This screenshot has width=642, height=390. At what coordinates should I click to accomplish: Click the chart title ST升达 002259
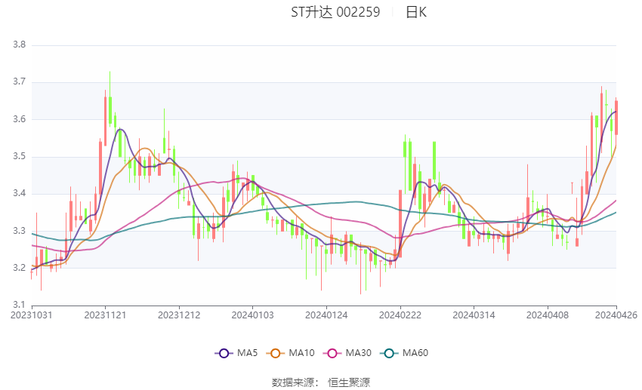pyautogui.click(x=335, y=12)
